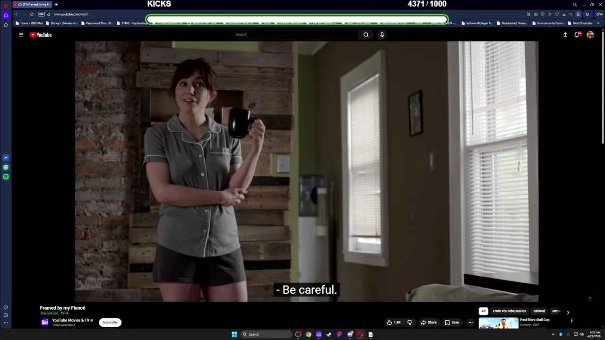Open Opera sidebar history clock icon
This screenshot has width=605, height=340.
click(6, 315)
